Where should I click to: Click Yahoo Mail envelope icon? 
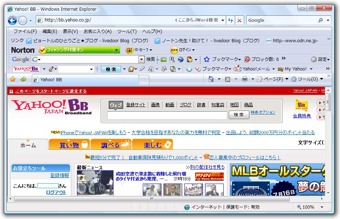click(x=237, y=68)
